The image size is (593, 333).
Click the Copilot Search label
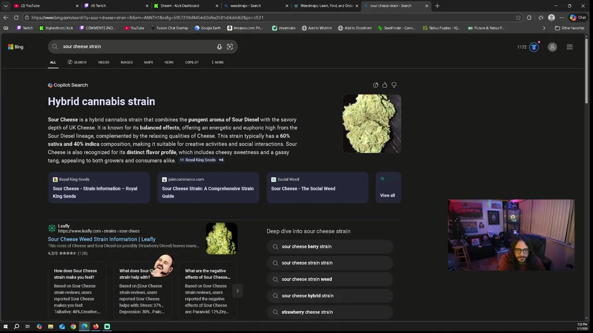(x=68, y=85)
